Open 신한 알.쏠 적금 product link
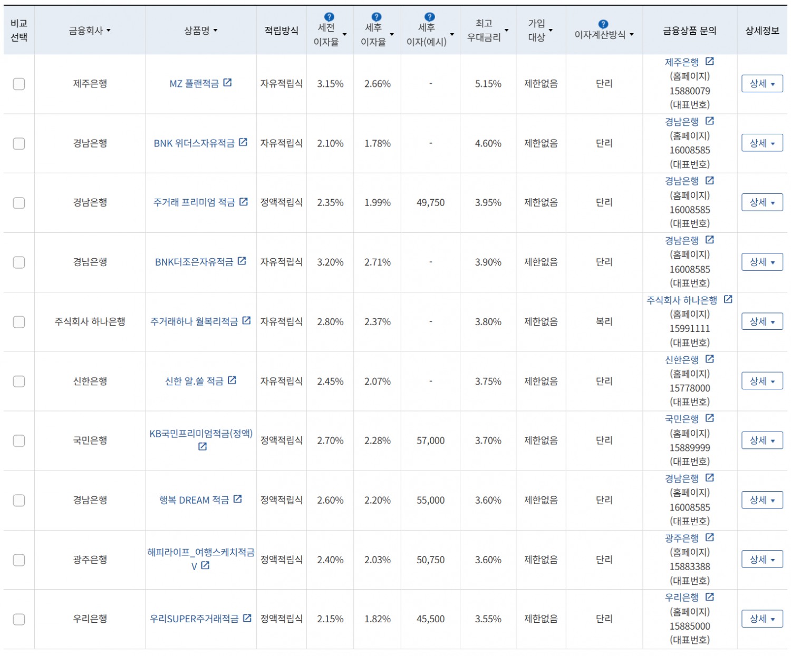The width and height of the screenshot is (791, 656). pyautogui.click(x=194, y=381)
